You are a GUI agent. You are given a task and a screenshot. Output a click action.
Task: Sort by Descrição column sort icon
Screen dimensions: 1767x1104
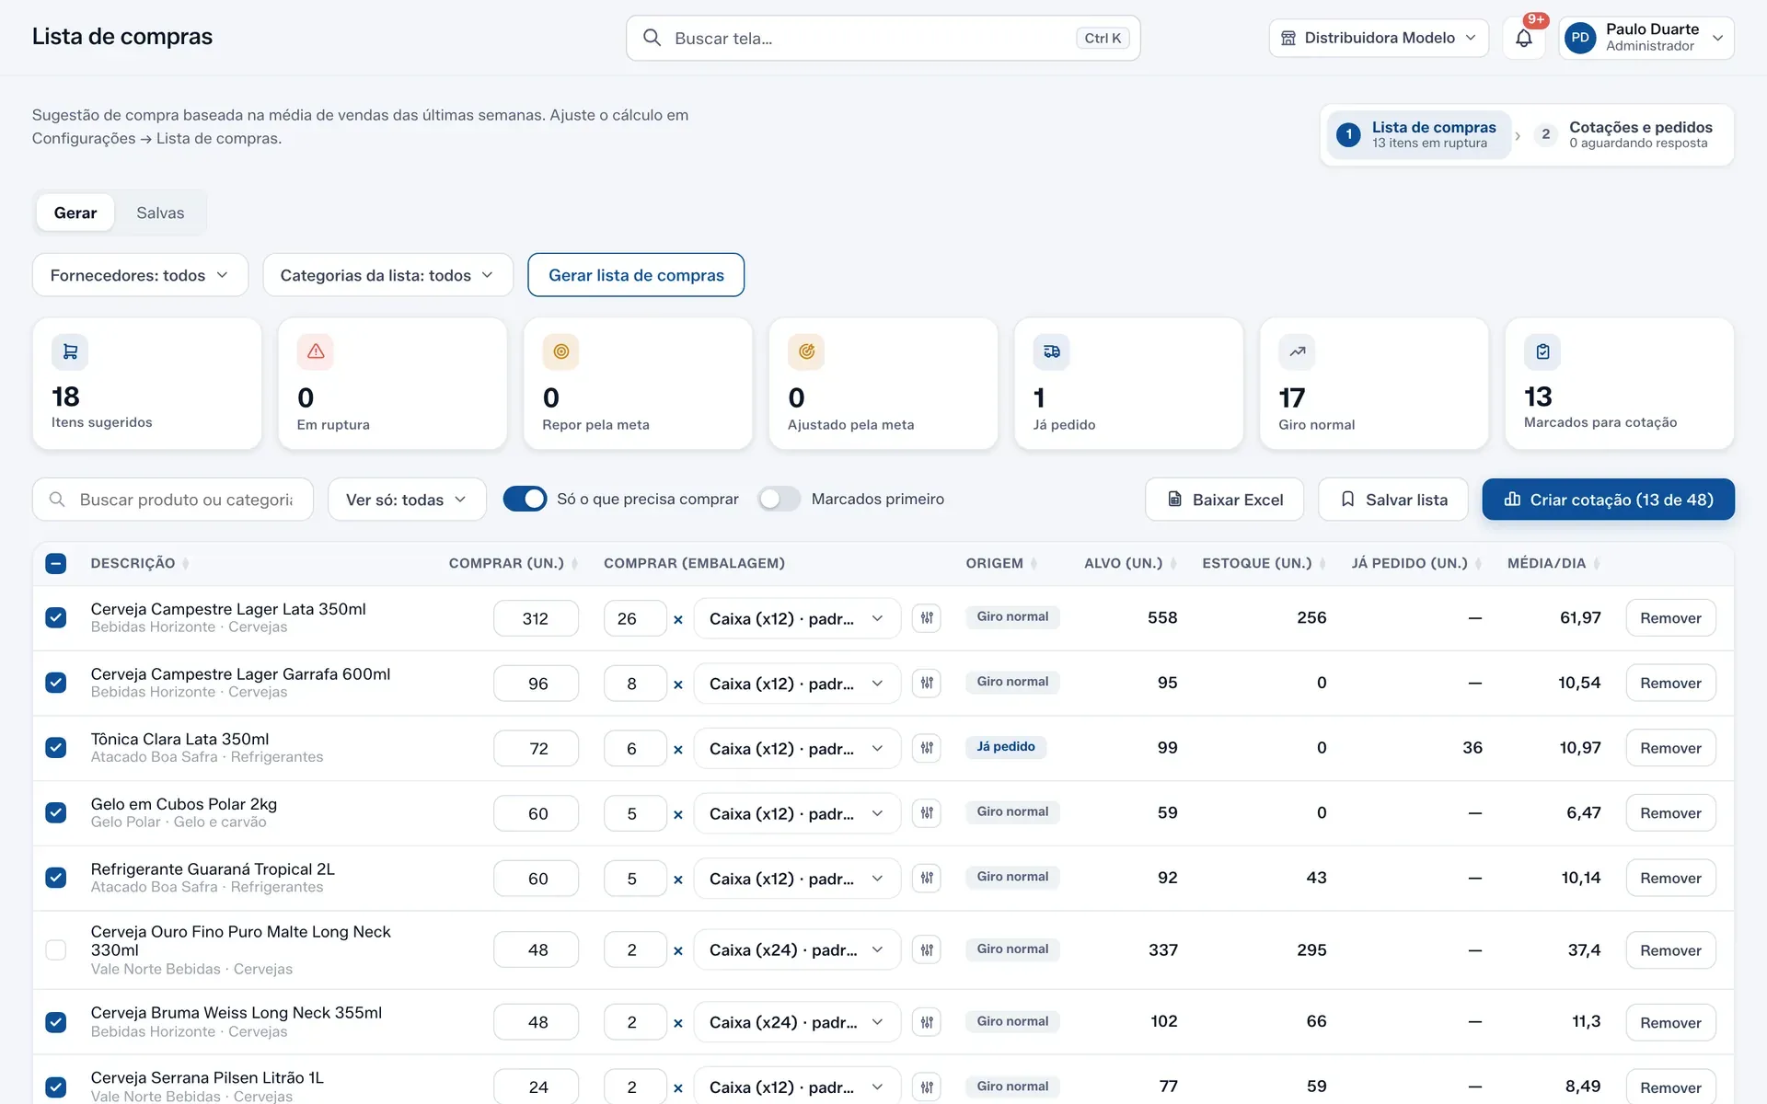point(186,563)
